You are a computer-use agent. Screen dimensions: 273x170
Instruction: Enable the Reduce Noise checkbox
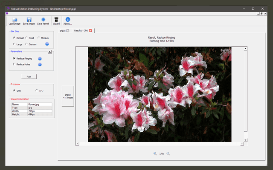(15, 65)
